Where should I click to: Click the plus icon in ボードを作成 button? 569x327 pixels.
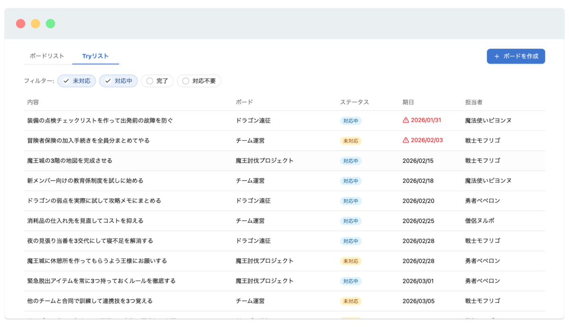497,56
